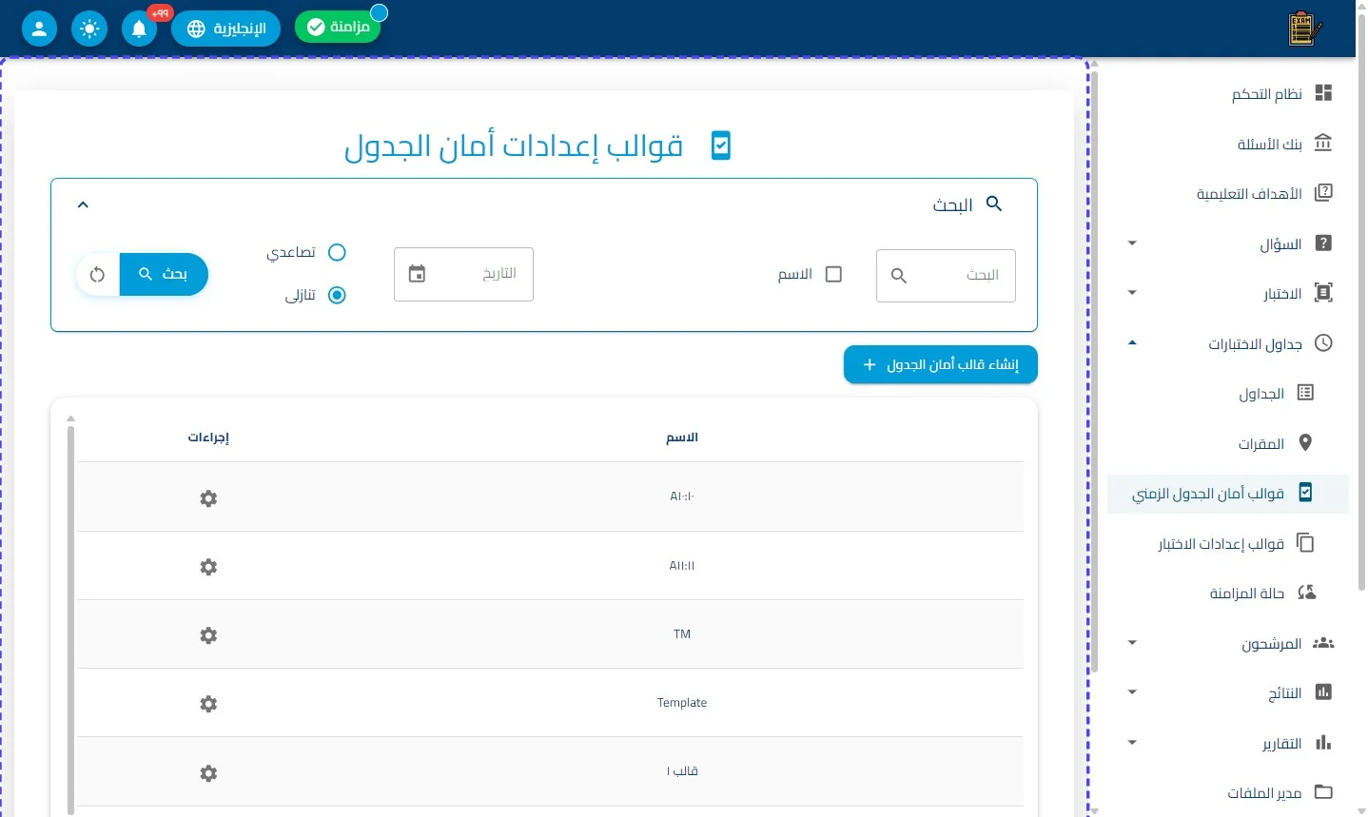Viewport: 1368px width, 817px height.
Task: Click the blue بحث search button
Action: tap(164, 275)
